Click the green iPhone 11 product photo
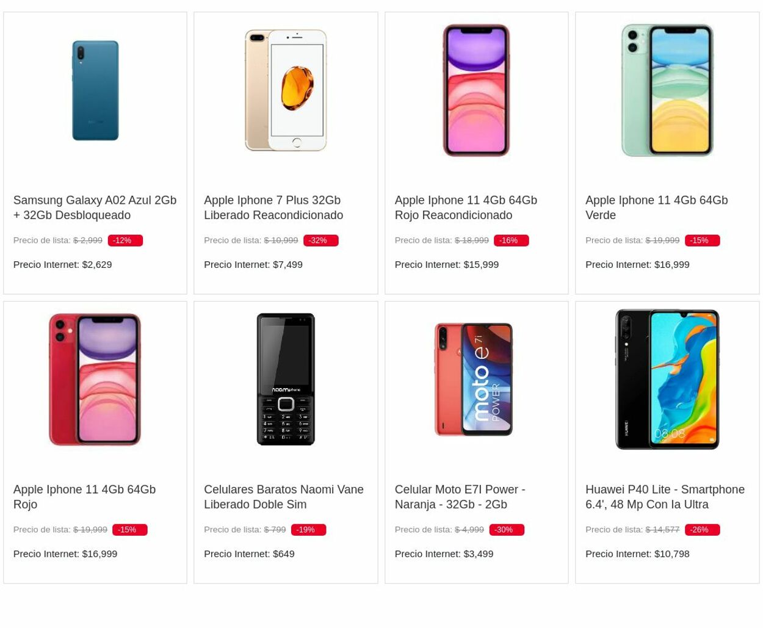Screen dimensions: 763x628 (667, 90)
